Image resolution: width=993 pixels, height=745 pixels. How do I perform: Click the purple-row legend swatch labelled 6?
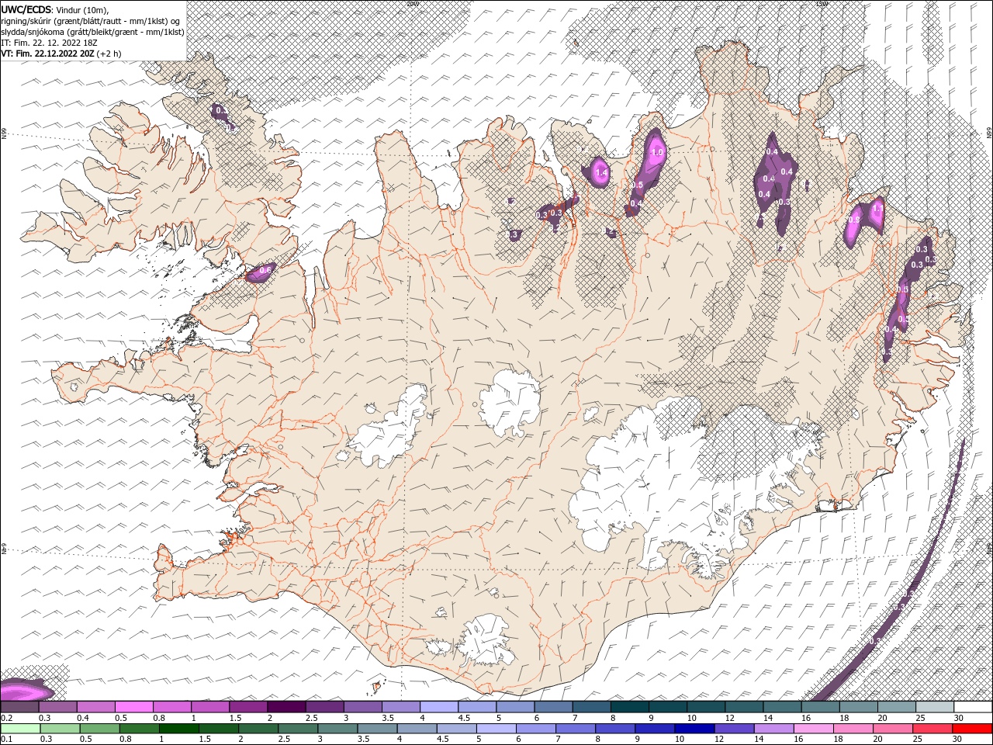[552, 707]
